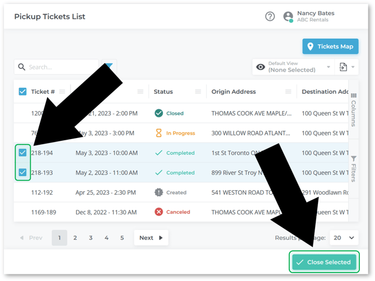Open the Origin Address column menu icon

pyautogui.click(x=289, y=92)
